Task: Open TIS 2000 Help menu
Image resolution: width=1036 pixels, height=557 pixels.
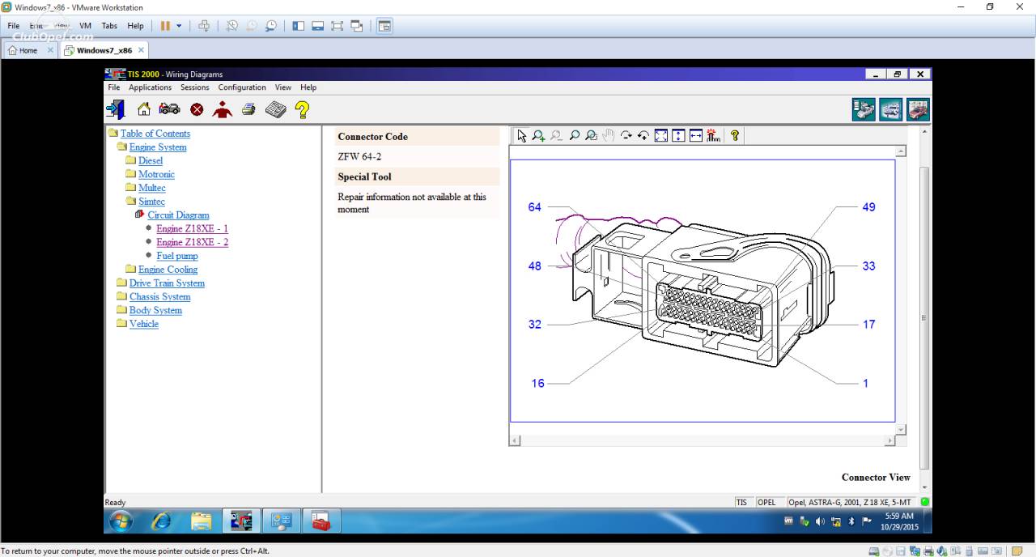Action: (x=308, y=87)
